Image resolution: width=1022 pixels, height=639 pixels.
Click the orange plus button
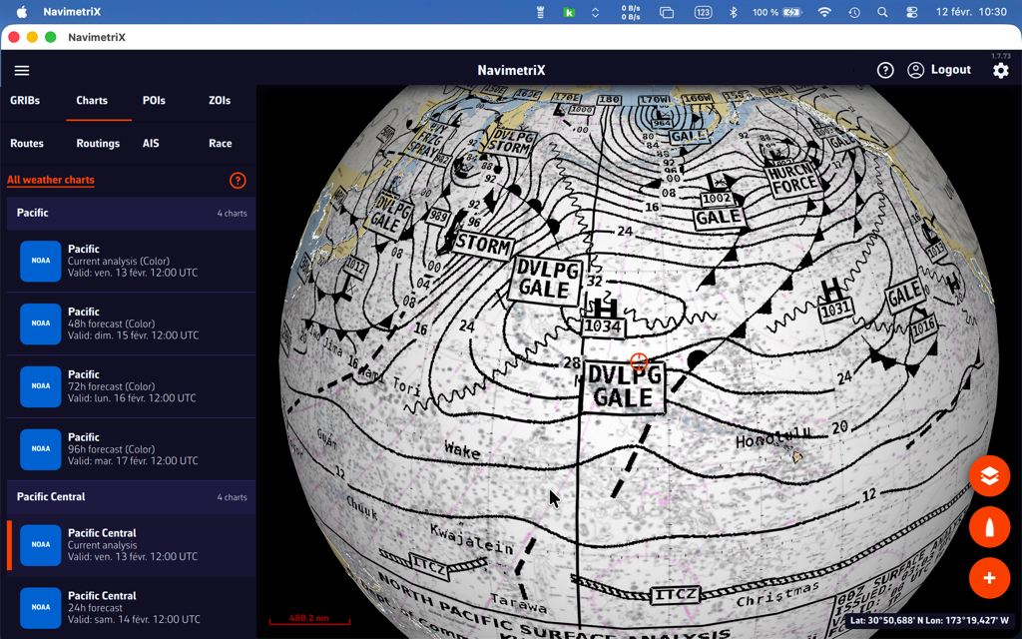click(989, 578)
